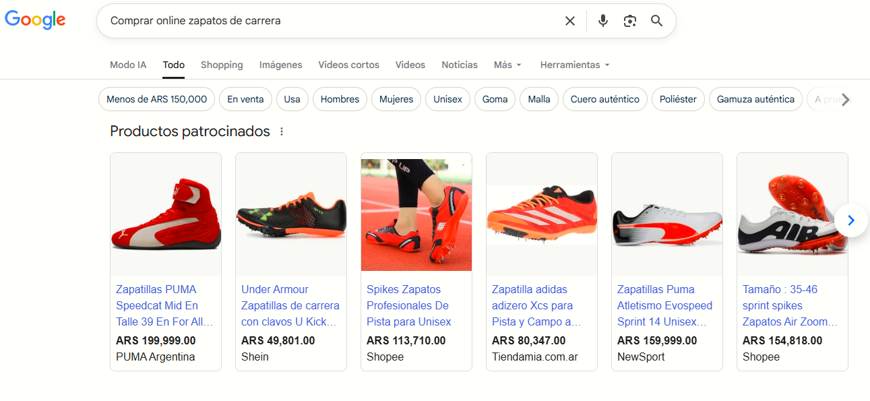Select the Todo tab
Viewport: 870px width, 401px height.
[174, 65]
